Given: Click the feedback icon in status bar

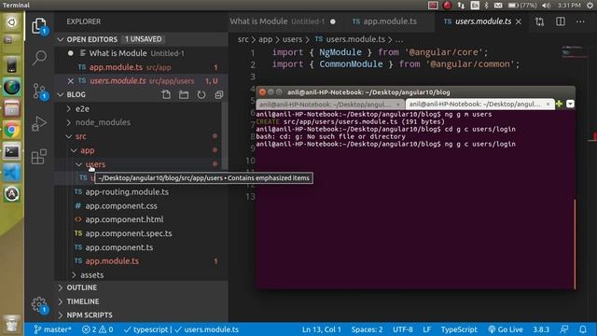Looking at the screenshot, I should pos(564,329).
